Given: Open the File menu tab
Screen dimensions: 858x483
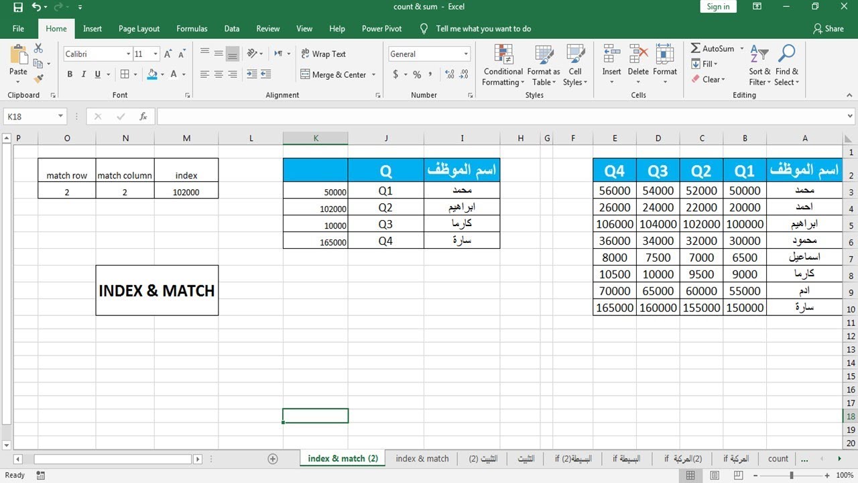Looking at the screenshot, I should tap(18, 29).
